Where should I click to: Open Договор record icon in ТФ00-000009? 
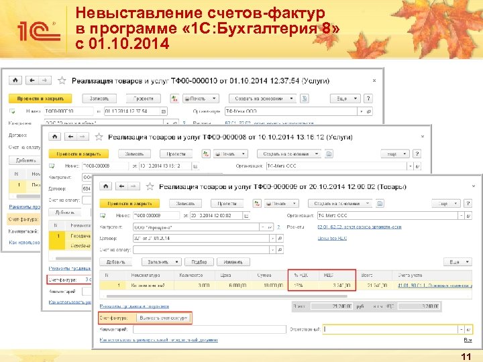pos(280,238)
